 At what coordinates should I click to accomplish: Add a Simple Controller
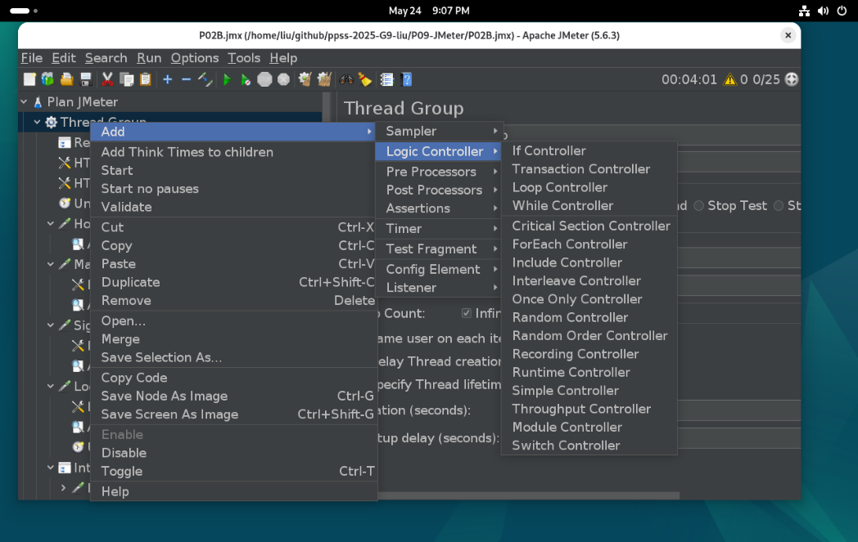coord(589,391)
